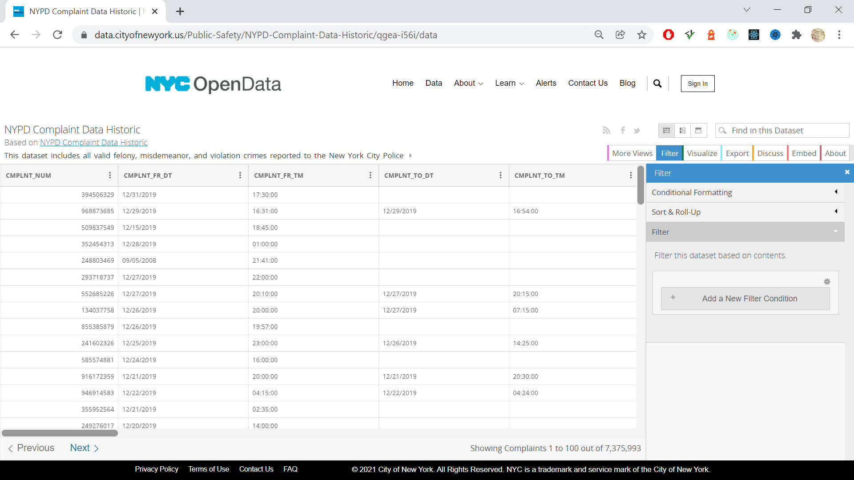Click the NYC OpenData logo
The width and height of the screenshot is (854, 480).
coord(213,84)
